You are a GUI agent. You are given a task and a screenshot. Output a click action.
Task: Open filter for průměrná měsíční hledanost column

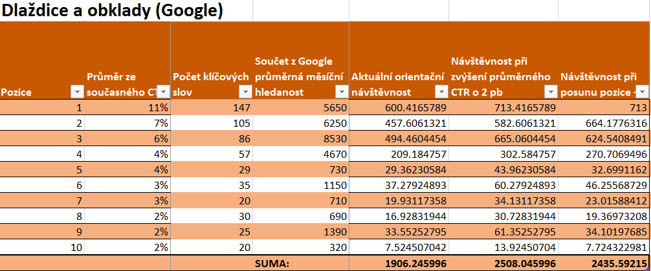coord(342,92)
